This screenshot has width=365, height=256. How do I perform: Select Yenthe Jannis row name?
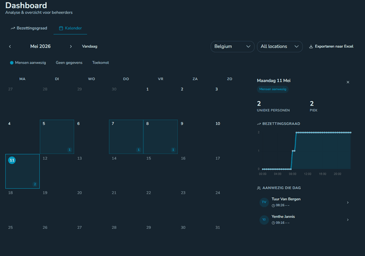(x=283, y=217)
